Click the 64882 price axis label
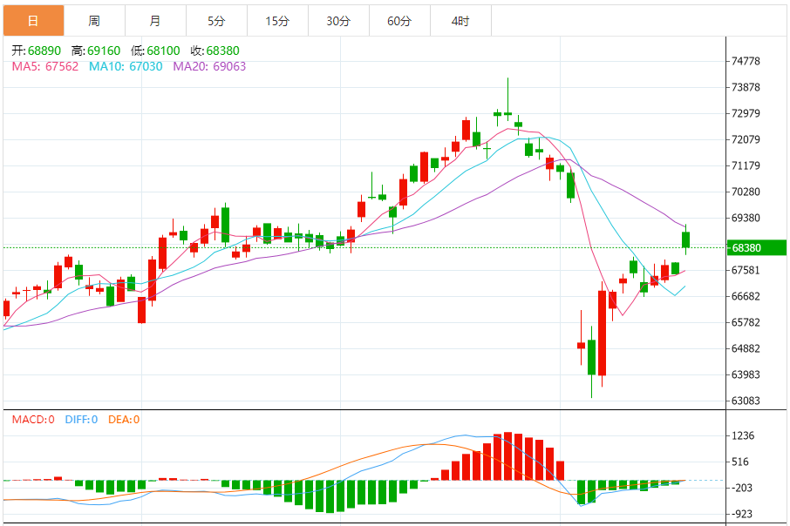The height and width of the screenshot is (526, 790). point(746,349)
